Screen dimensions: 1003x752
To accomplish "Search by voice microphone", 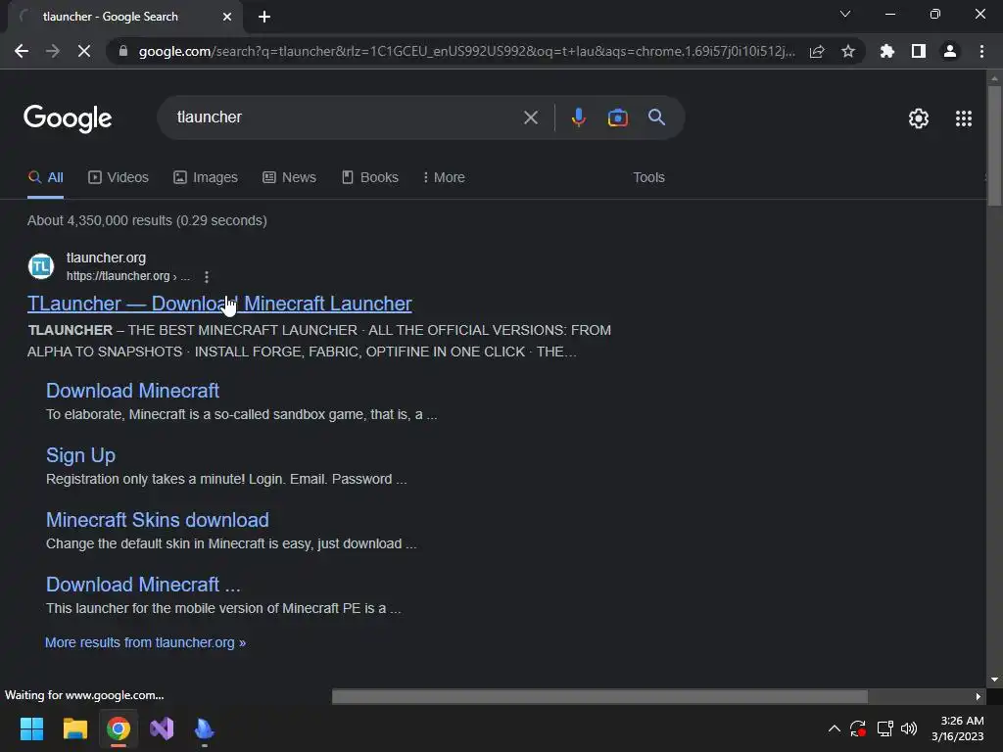I will (x=578, y=117).
